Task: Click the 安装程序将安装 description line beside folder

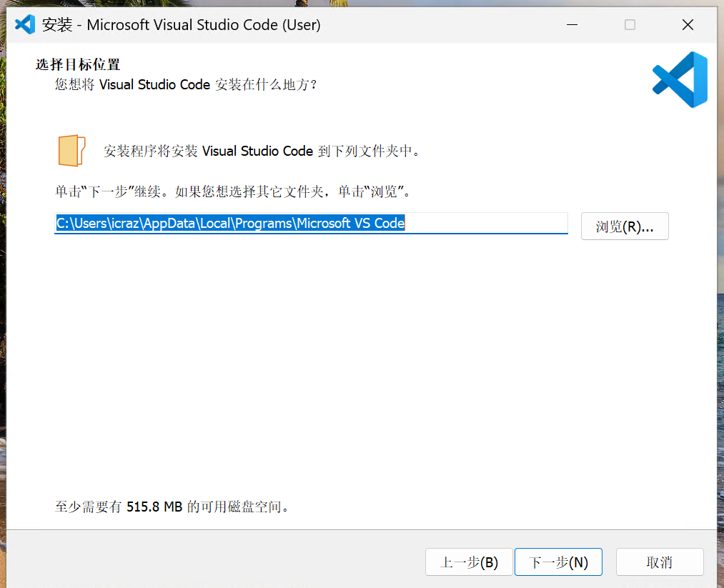Action: click(x=262, y=151)
